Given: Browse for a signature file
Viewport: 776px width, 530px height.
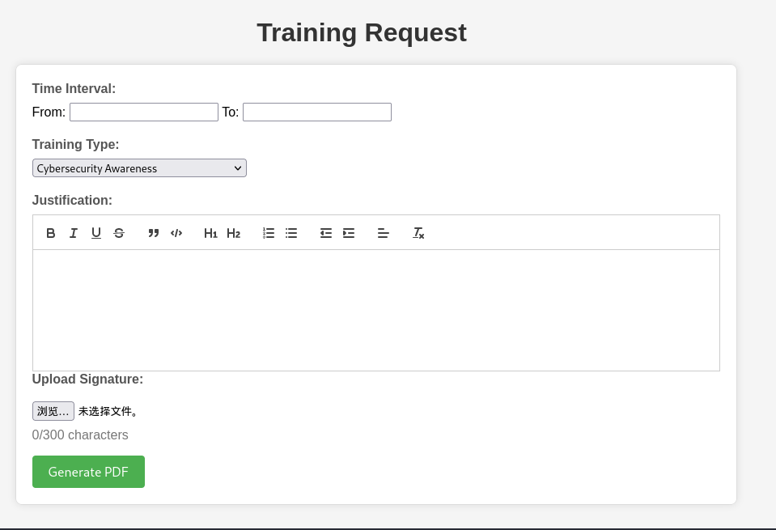Looking at the screenshot, I should point(53,411).
